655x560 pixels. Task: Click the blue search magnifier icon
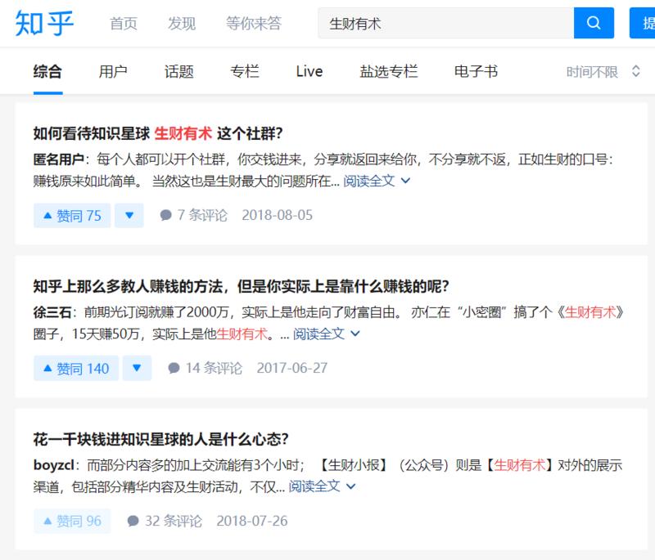coord(593,23)
